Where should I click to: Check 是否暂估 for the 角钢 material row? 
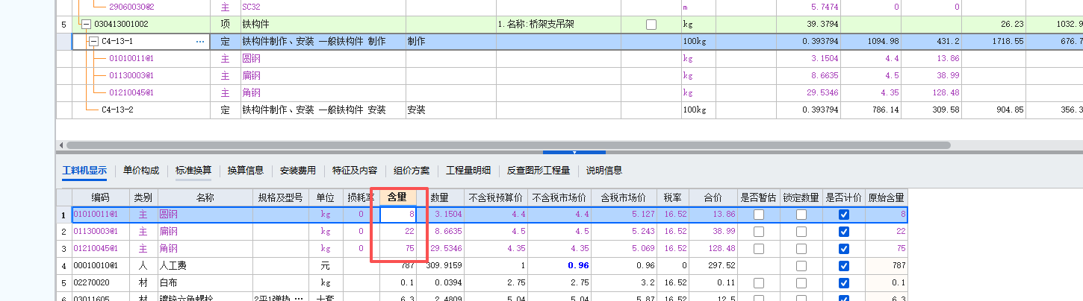[759, 249]
